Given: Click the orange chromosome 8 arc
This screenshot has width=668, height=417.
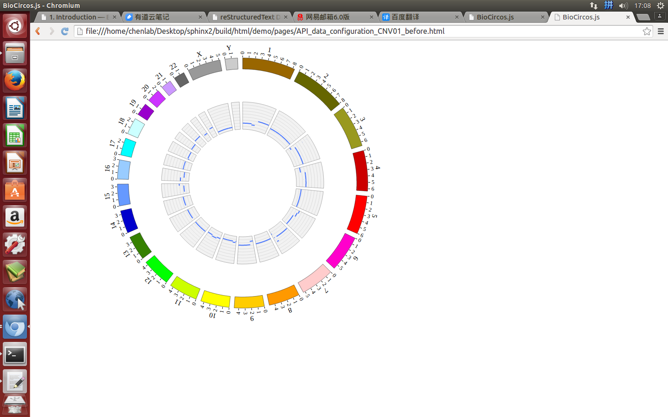Looking at the screenshot, I should coord(283,295).
